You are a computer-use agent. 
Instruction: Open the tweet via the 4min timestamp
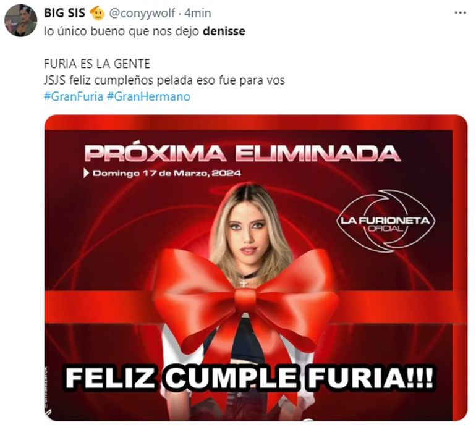(198, 13)
